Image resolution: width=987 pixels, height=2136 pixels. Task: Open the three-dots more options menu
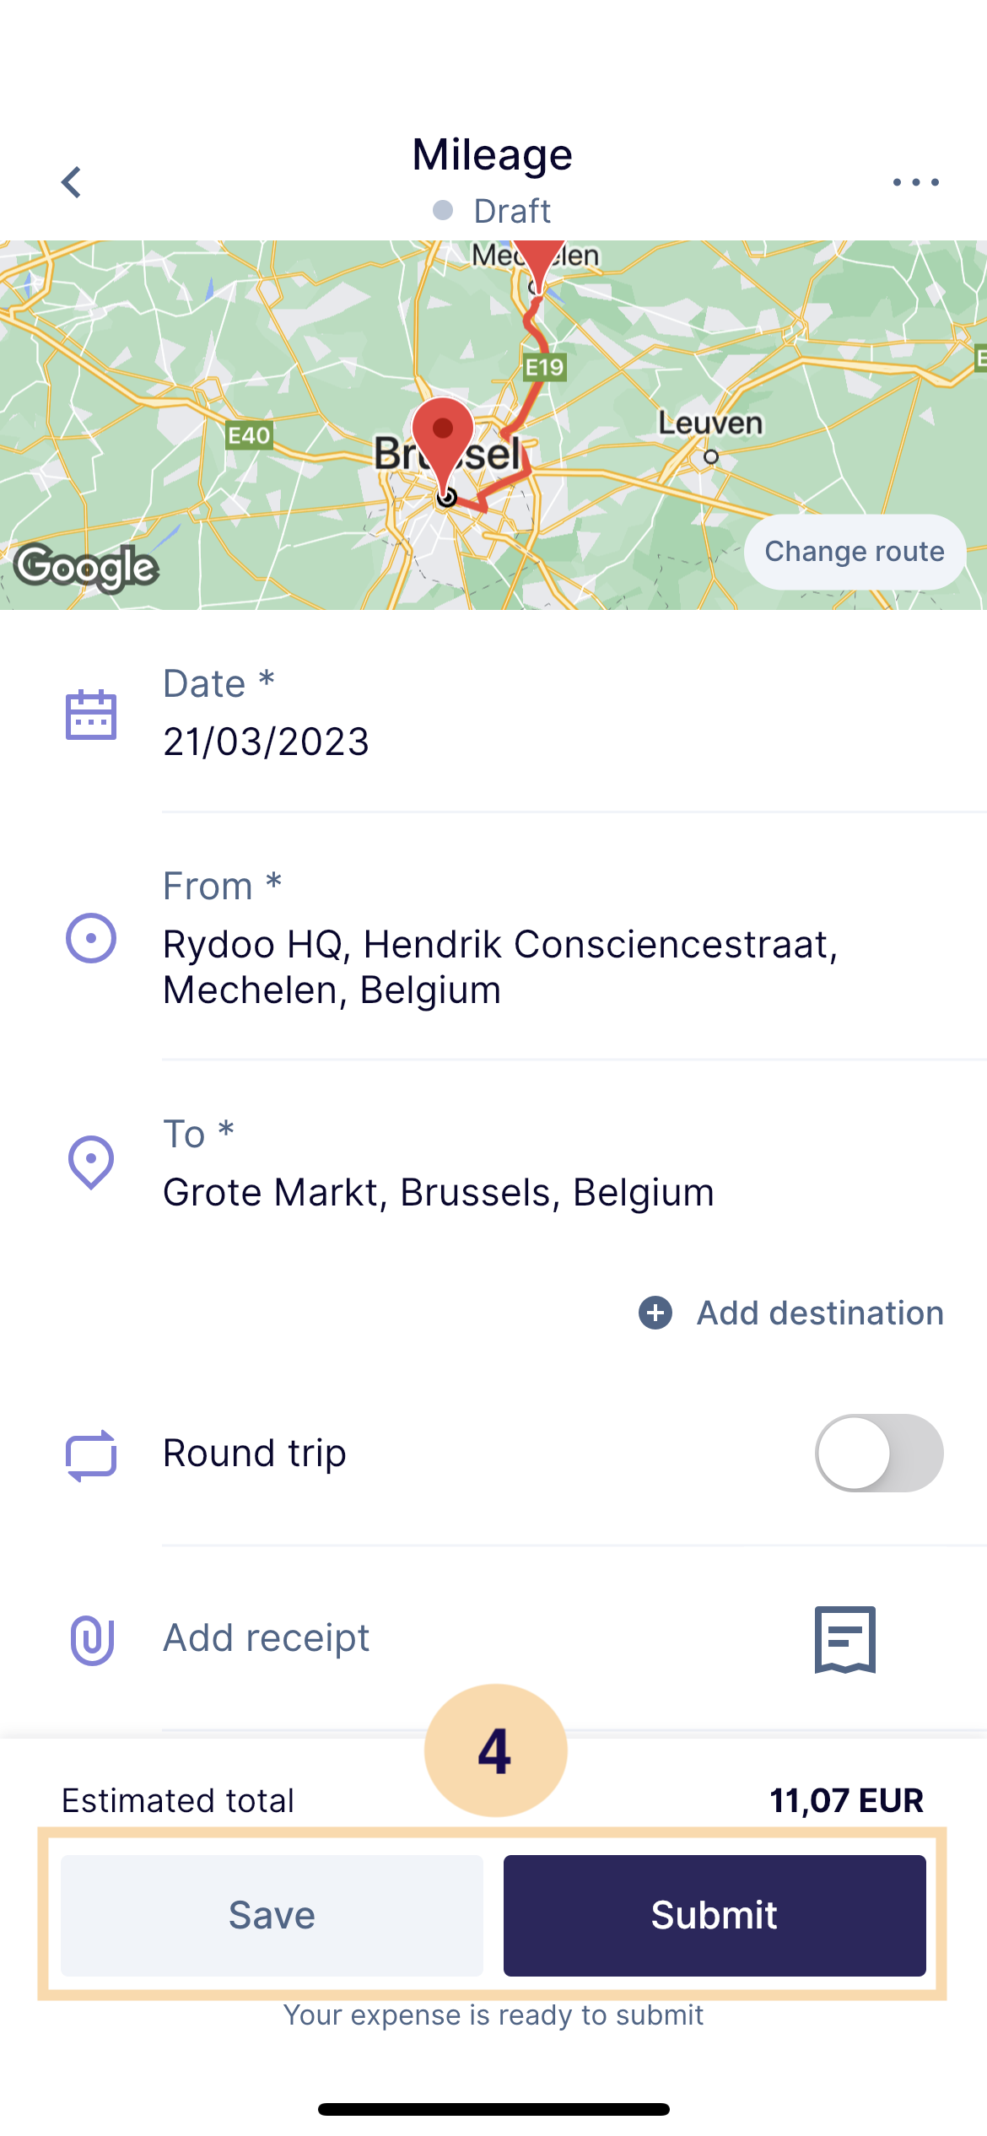point(915,182)
